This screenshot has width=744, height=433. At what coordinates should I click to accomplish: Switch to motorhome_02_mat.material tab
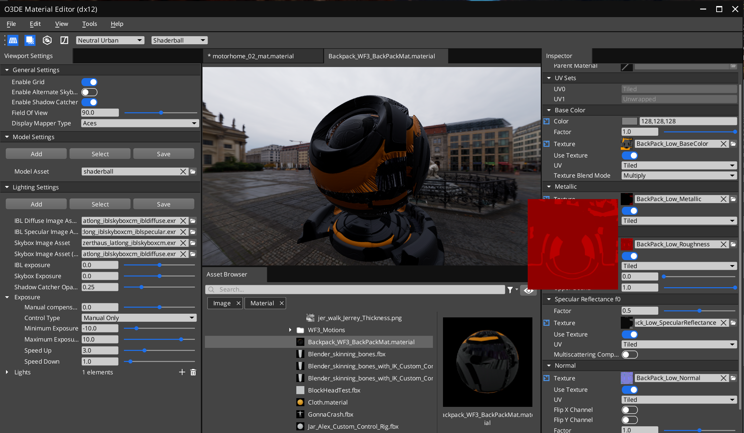[263, 56]
